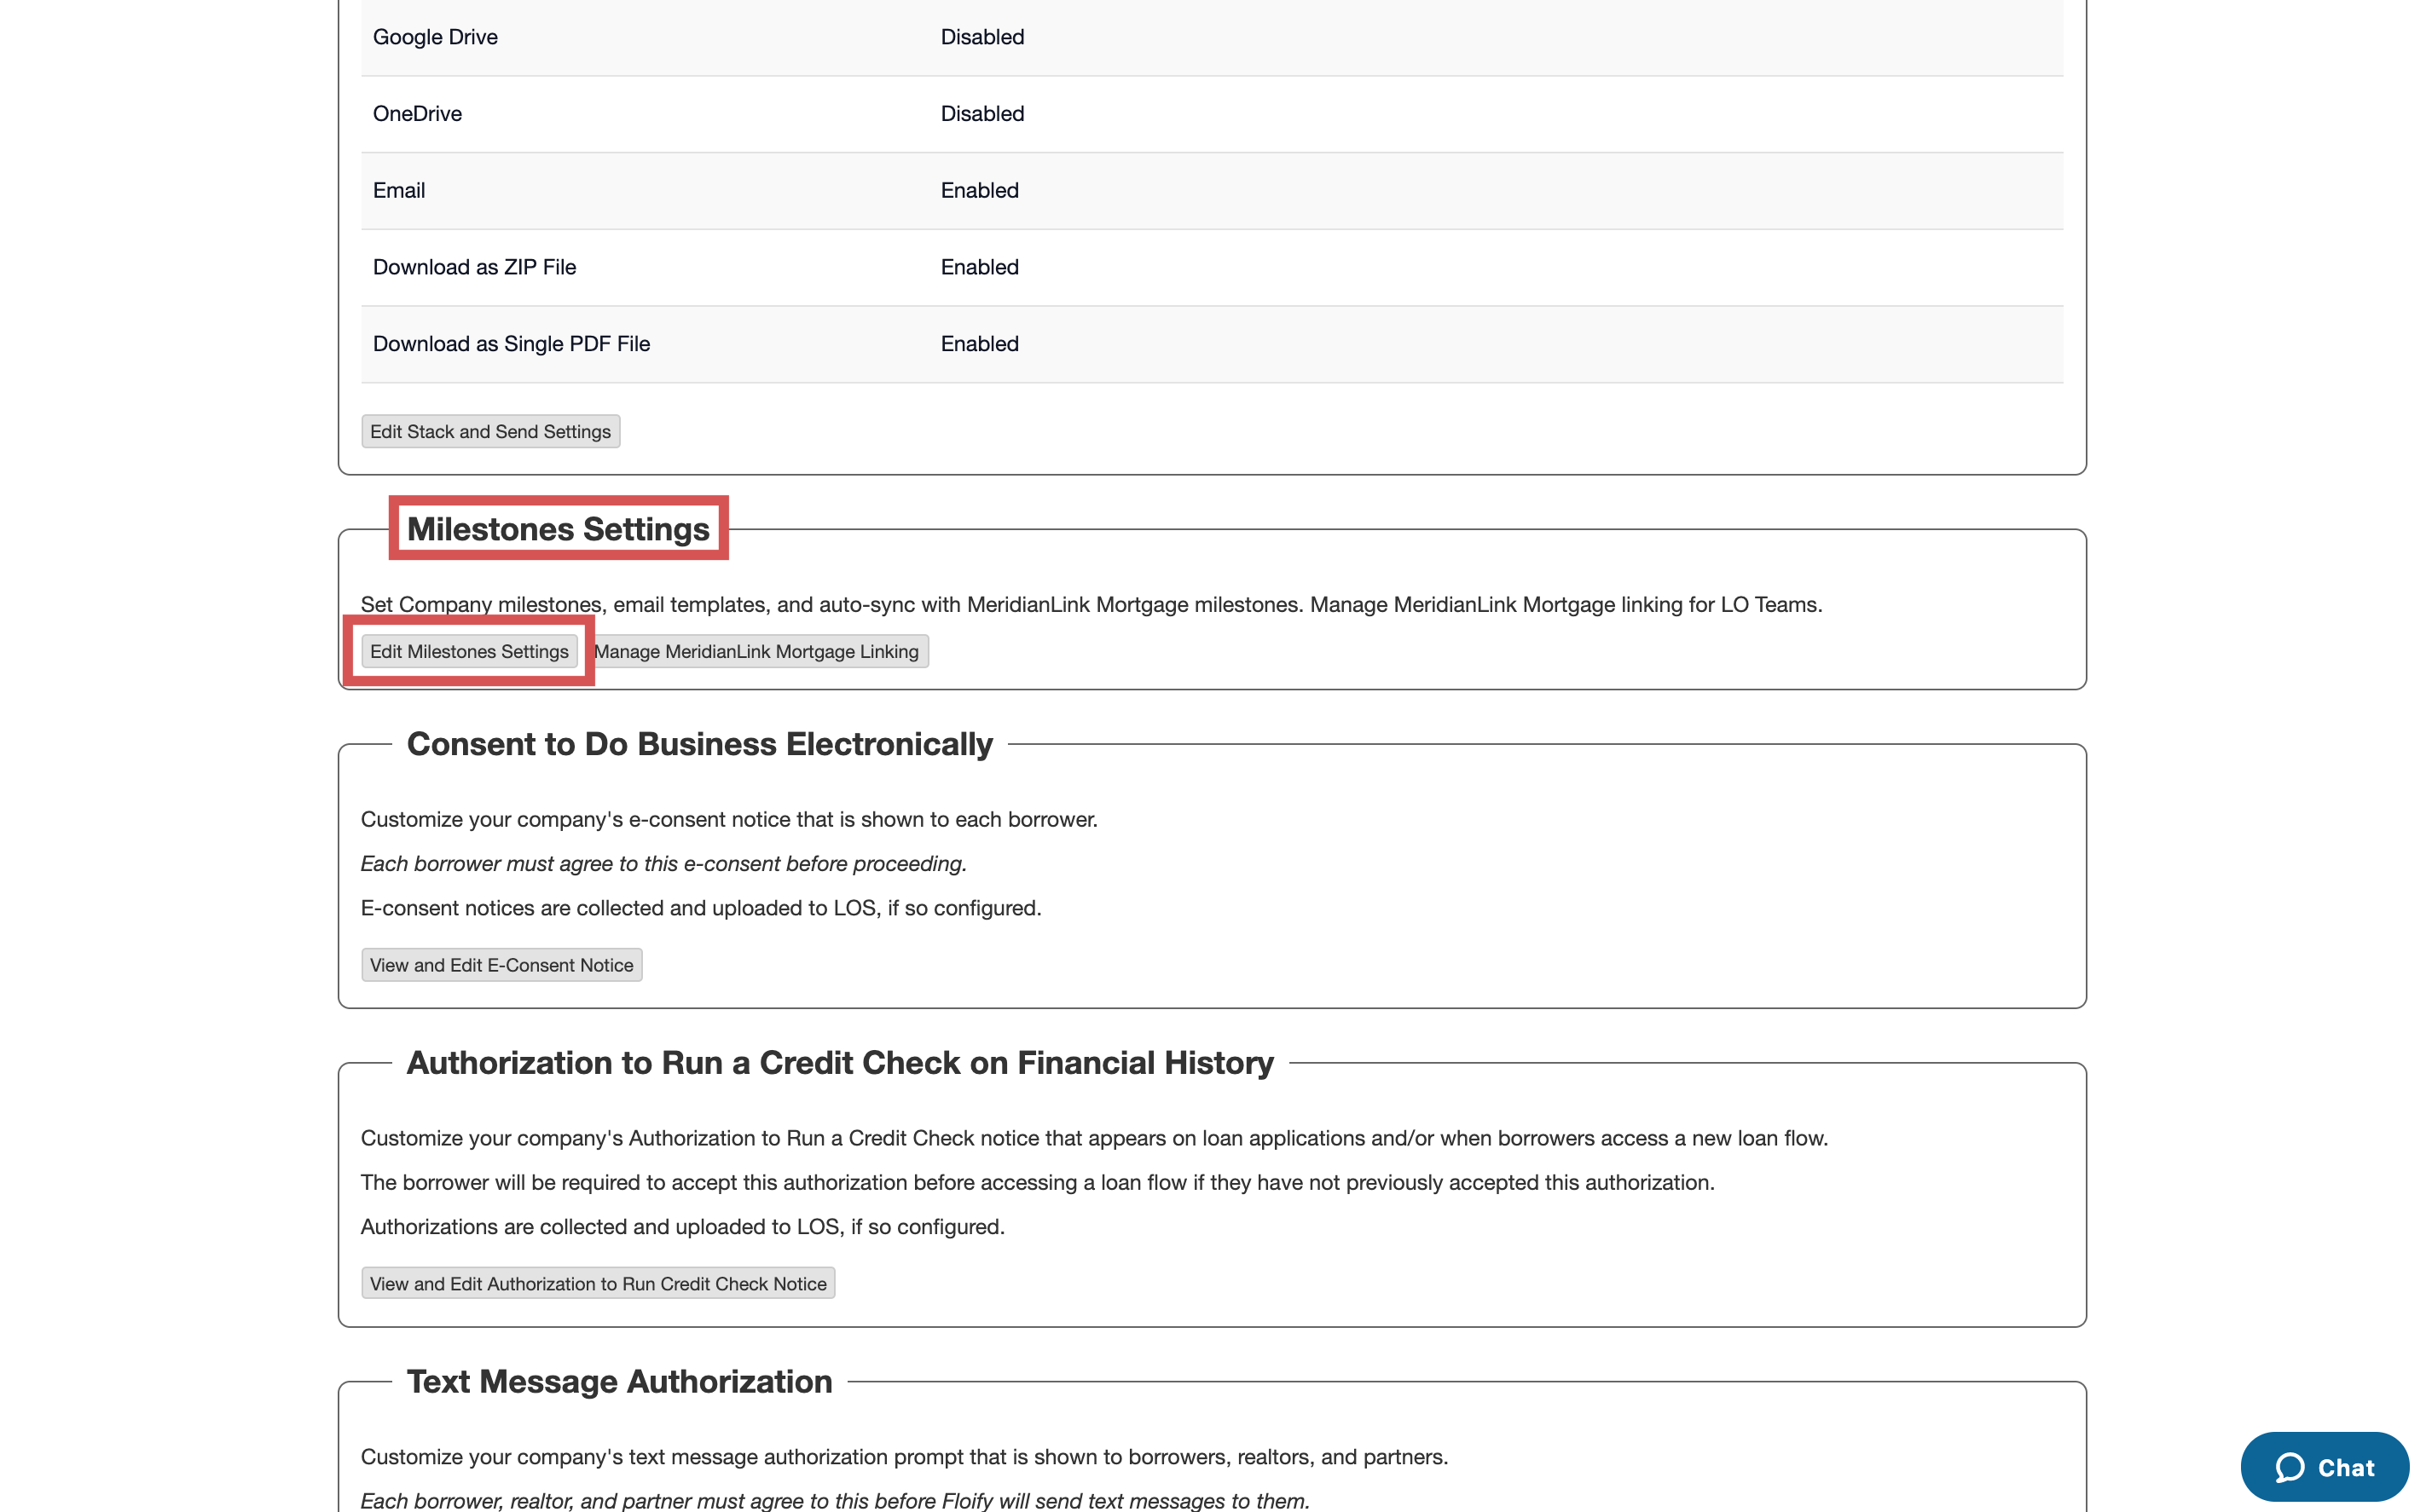Select the OneDrive row
This screenshot has width=2432, height=1512.
click(417, 114)
